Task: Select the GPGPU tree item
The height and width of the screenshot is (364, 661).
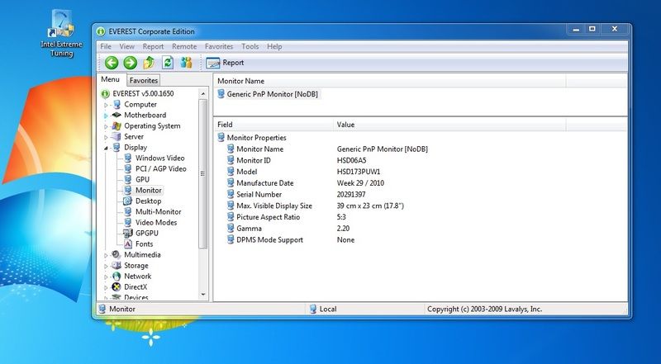Action: pyautogui.click(x=147, y=234)
